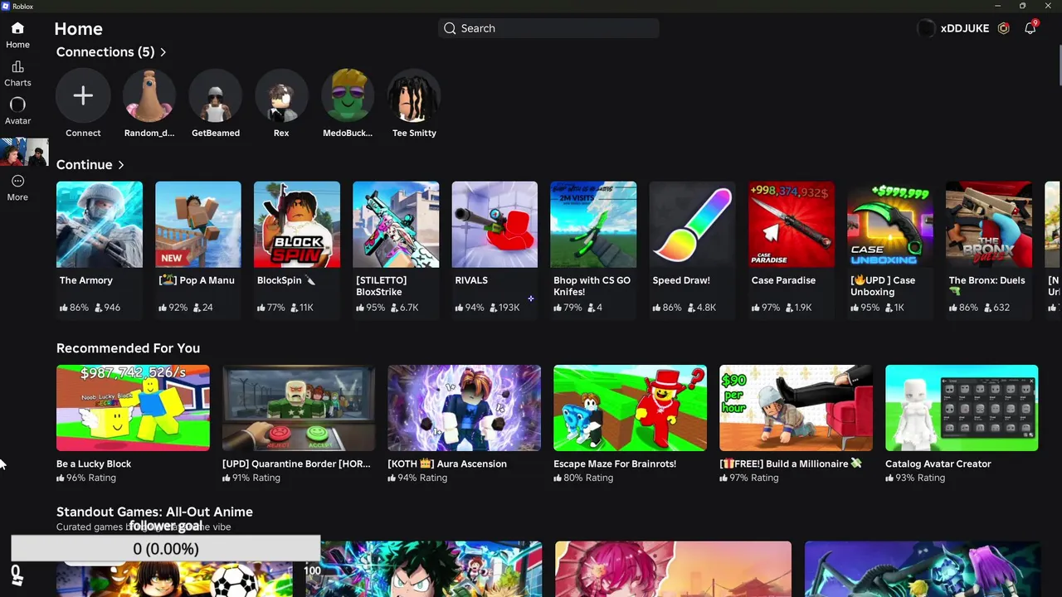This screenshot has height=597, width=1062.
Task: Open [STILETTO] BloxStrike game thumbnail
Action: pyautogui.click(x=396, y=225)
